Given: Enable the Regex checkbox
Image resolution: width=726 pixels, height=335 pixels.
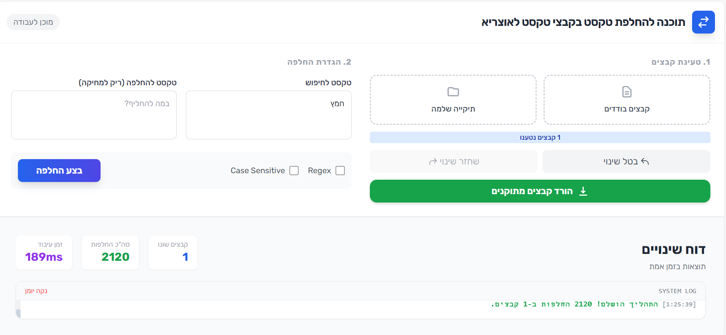Looking at the screenshot, I should 340,171.
